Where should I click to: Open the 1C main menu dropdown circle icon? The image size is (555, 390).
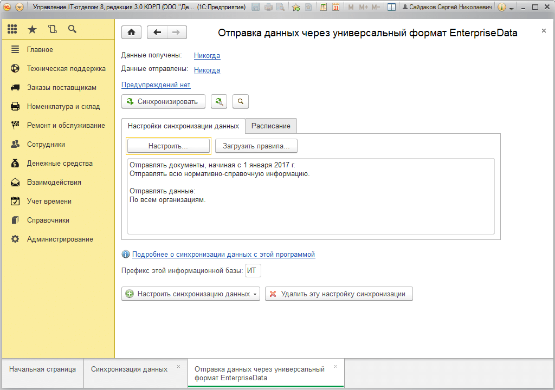20,7
